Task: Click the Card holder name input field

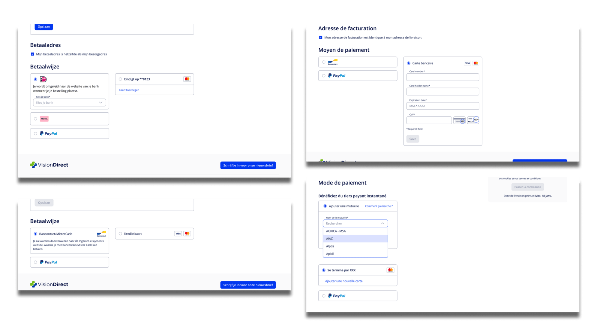Action: point(442,91)
